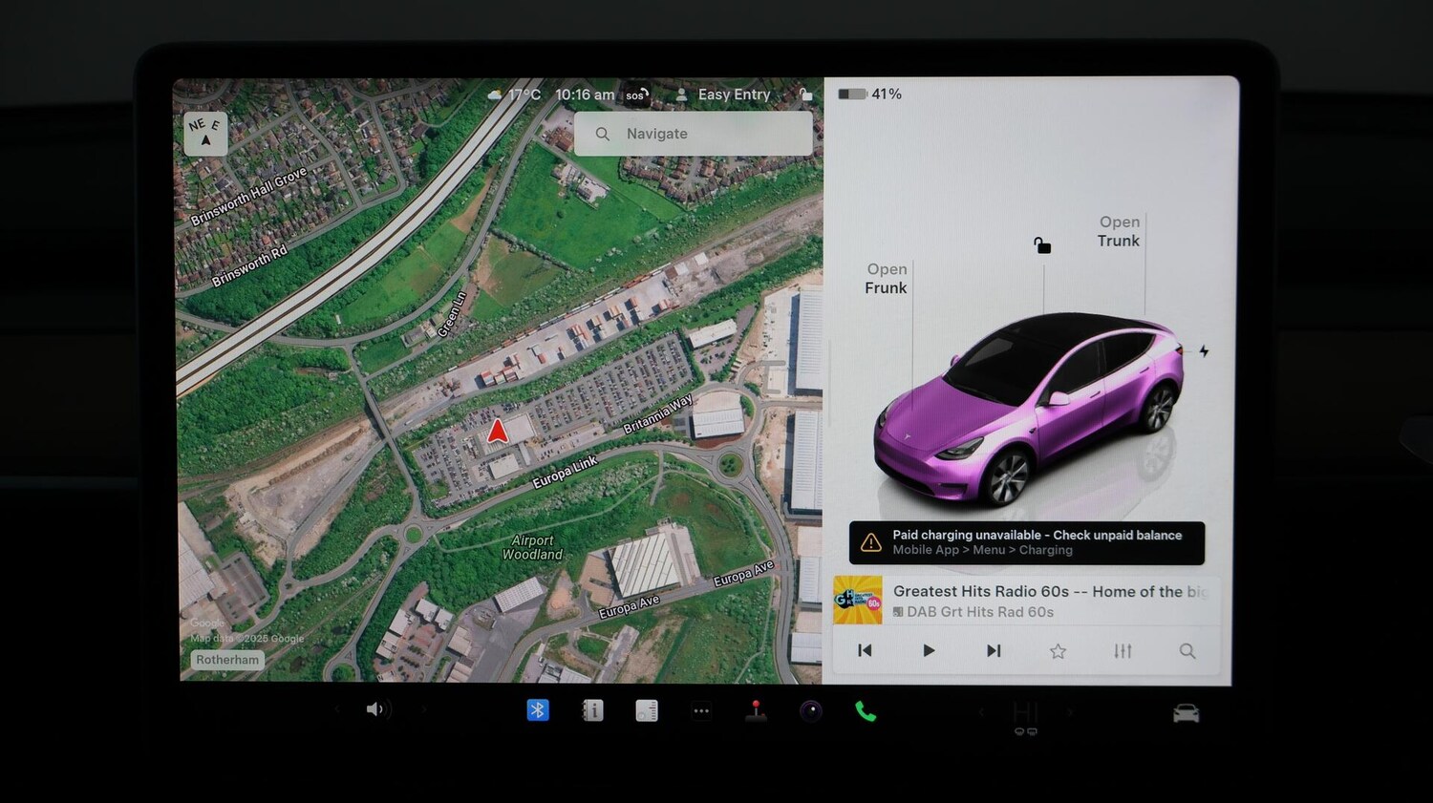Open the Toybox joystick icon
The height and width of the screenshot is (803, 1433).
[x=755, y=709]
